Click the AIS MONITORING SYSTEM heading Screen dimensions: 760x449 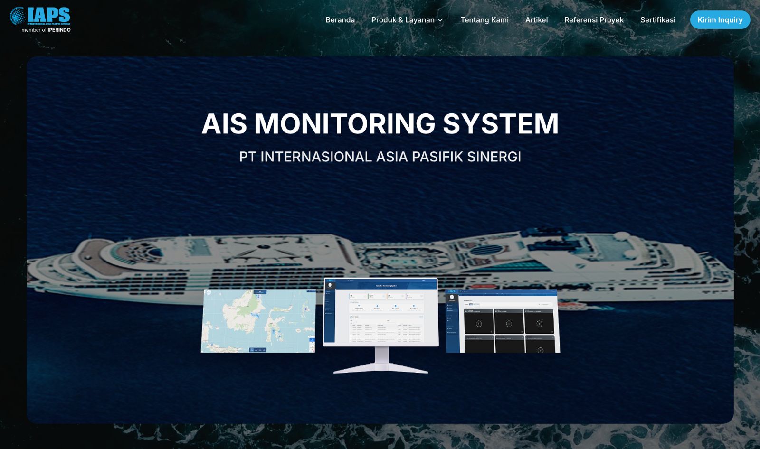pyautogui.click(x=380, y=123)
